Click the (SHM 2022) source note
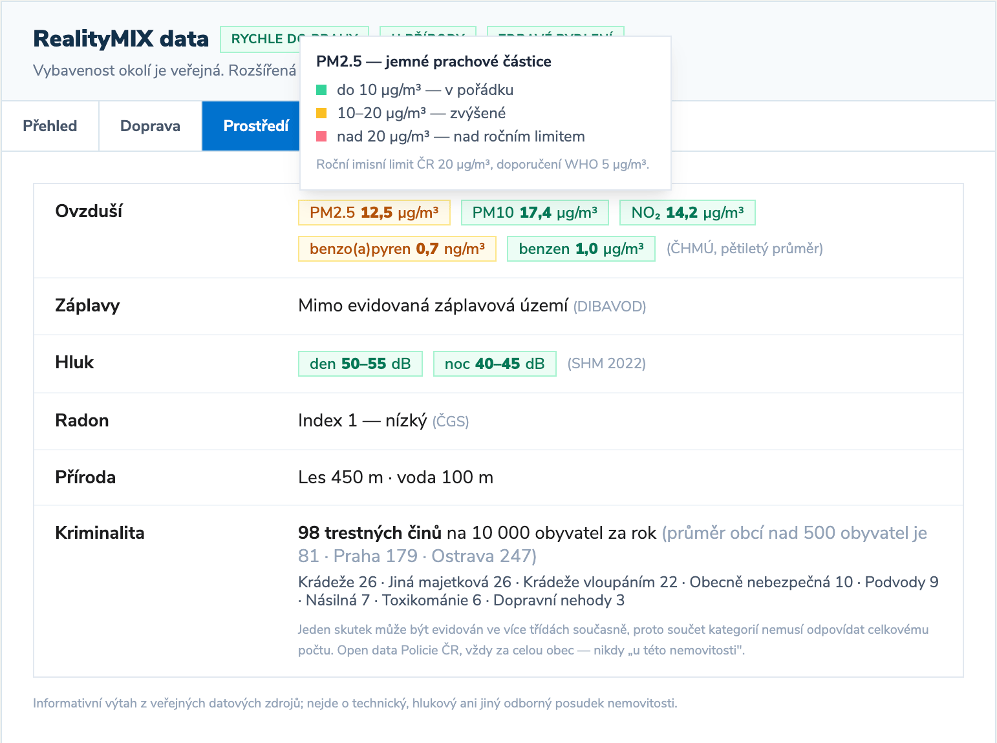The height and width of the screenshot is (743, 997). 606,364
